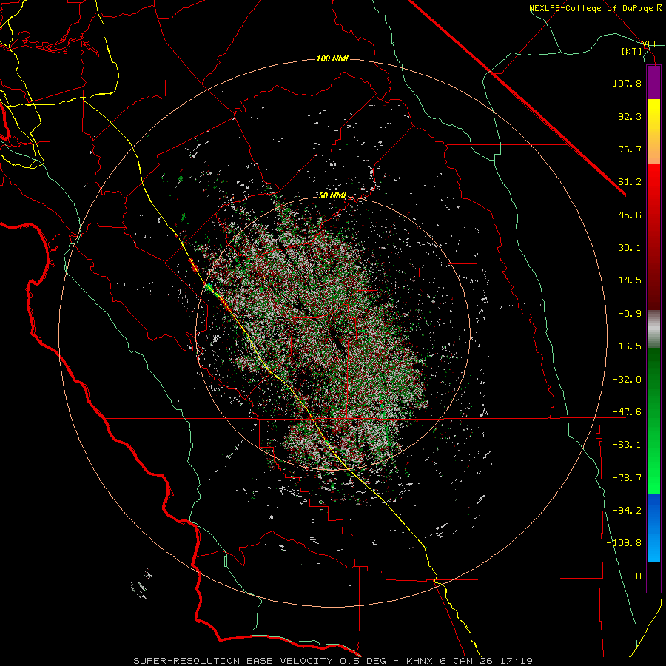Click the -32.0 legend value

(627, 380)
